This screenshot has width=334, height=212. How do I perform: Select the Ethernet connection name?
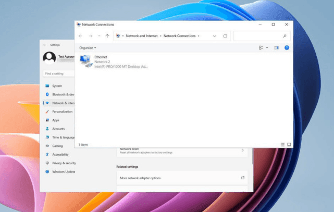click(101, 57)
